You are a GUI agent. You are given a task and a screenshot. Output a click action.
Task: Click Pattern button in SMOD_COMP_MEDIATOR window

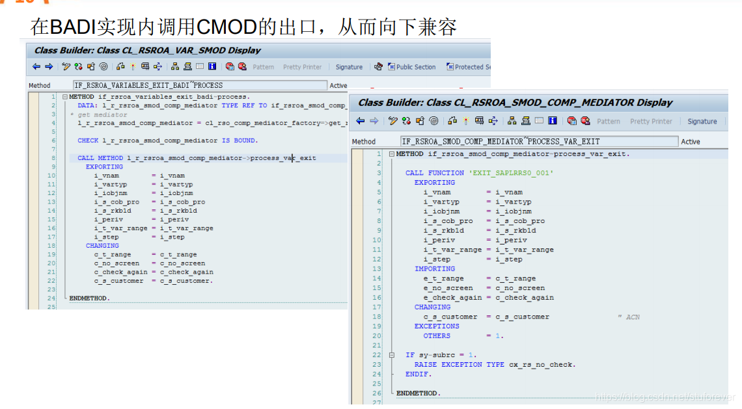pyautogui.click(x=609, y=122)
